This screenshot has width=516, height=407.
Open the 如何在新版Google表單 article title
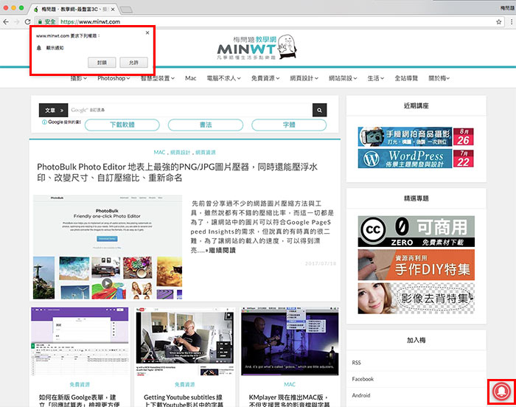tap(79, 401)
